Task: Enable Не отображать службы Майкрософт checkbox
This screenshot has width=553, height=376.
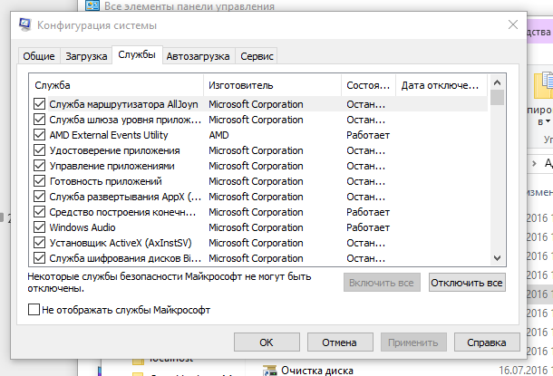Action: pyautogui.click(x=34, y=310)
